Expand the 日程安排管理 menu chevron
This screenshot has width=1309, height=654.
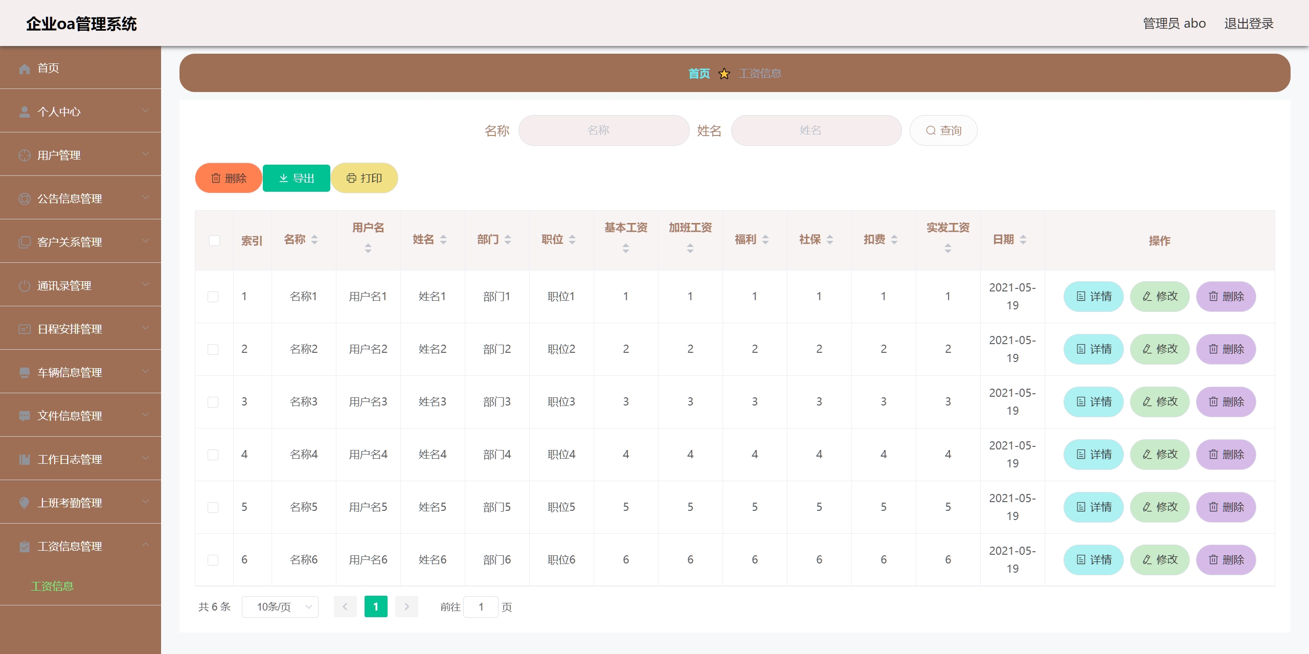(146, 328)
